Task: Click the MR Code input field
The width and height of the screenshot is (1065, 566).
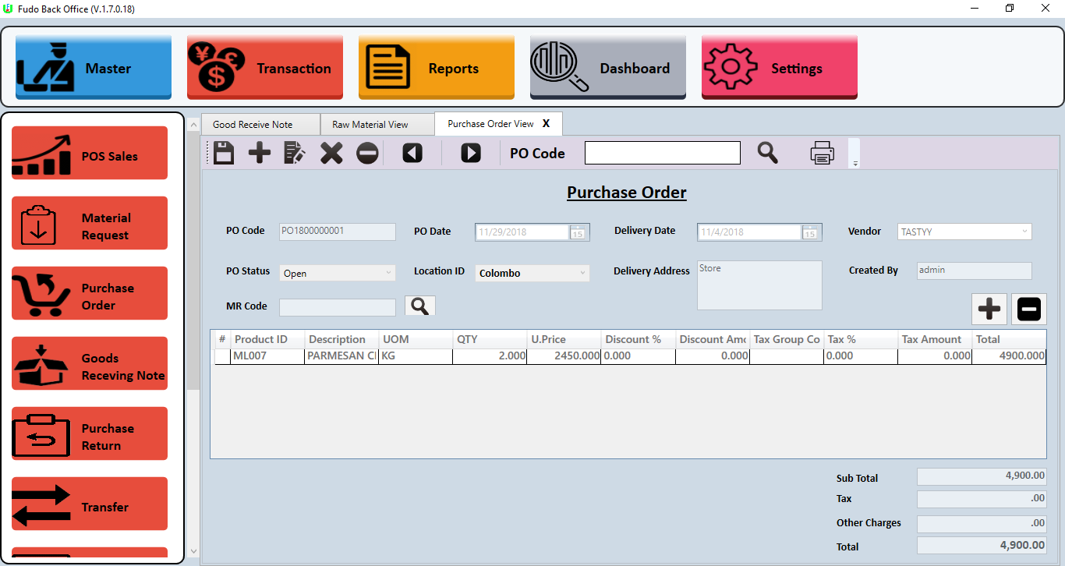Action: coord(338,307)
